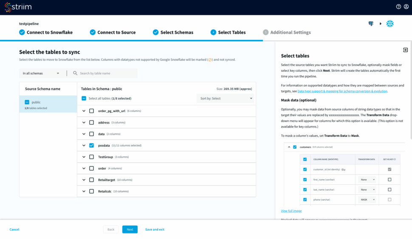Expand the order_pg_with_url table row
The width and height of the screenshot is (412, 247).
point(84,111)
